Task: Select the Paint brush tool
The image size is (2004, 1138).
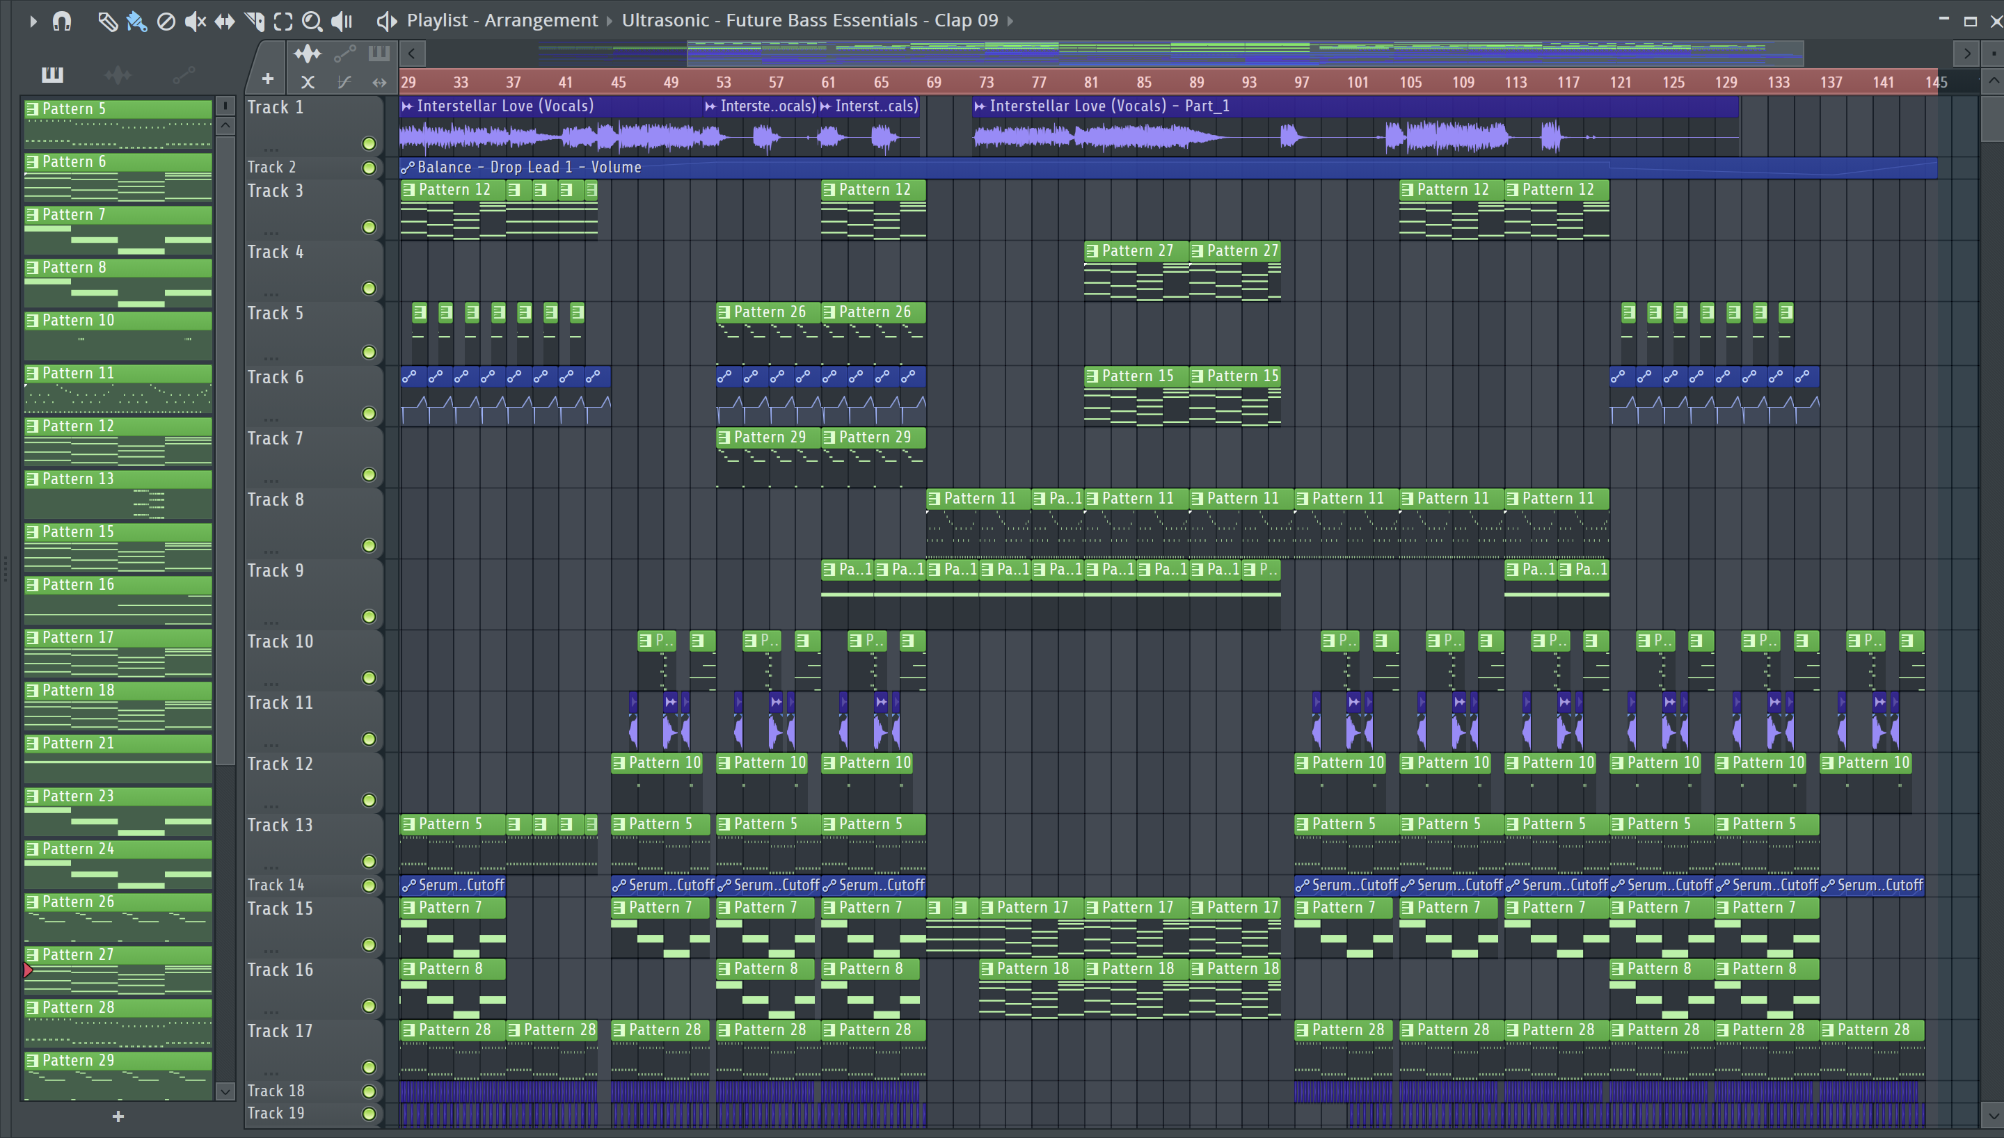Action: (x=137, y=21)
